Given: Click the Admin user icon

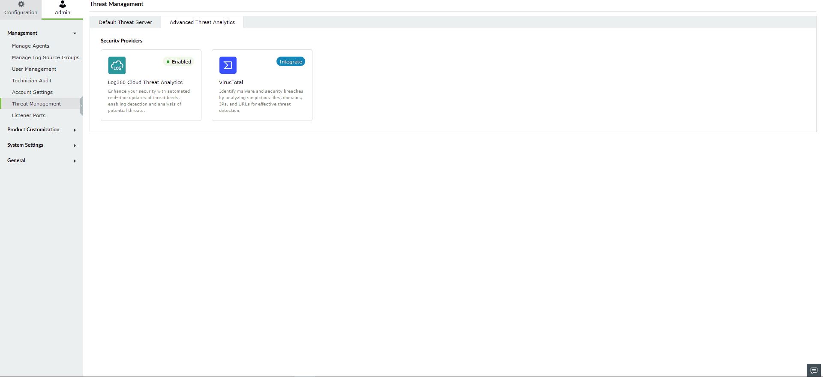Looking at the screenshot, I should [63, 4].
